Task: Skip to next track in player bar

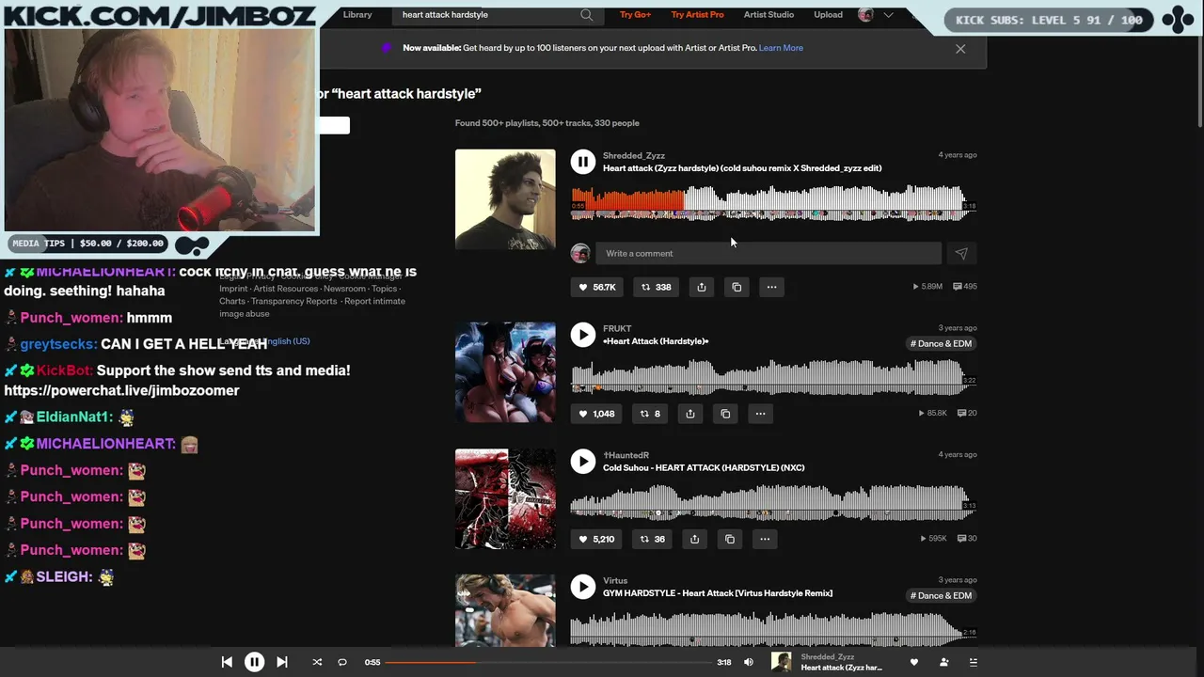Action: [281, 662]
